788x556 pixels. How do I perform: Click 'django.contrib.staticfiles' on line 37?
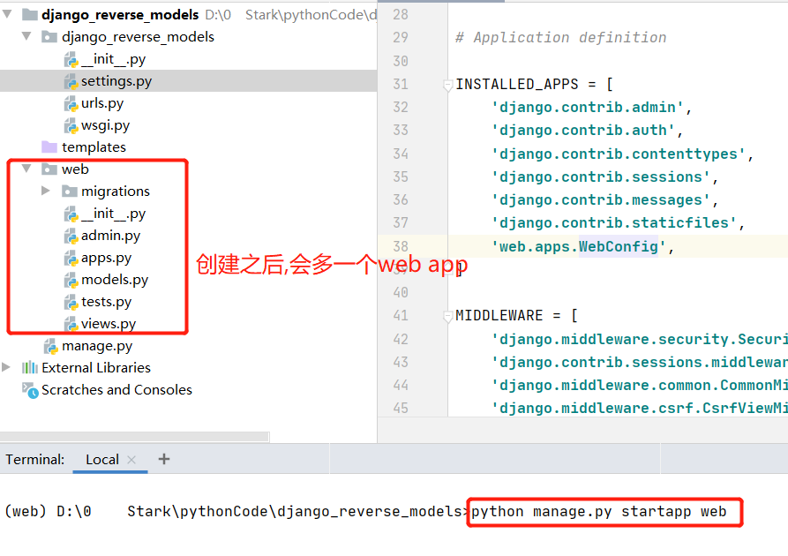click(x=613, y=222)
